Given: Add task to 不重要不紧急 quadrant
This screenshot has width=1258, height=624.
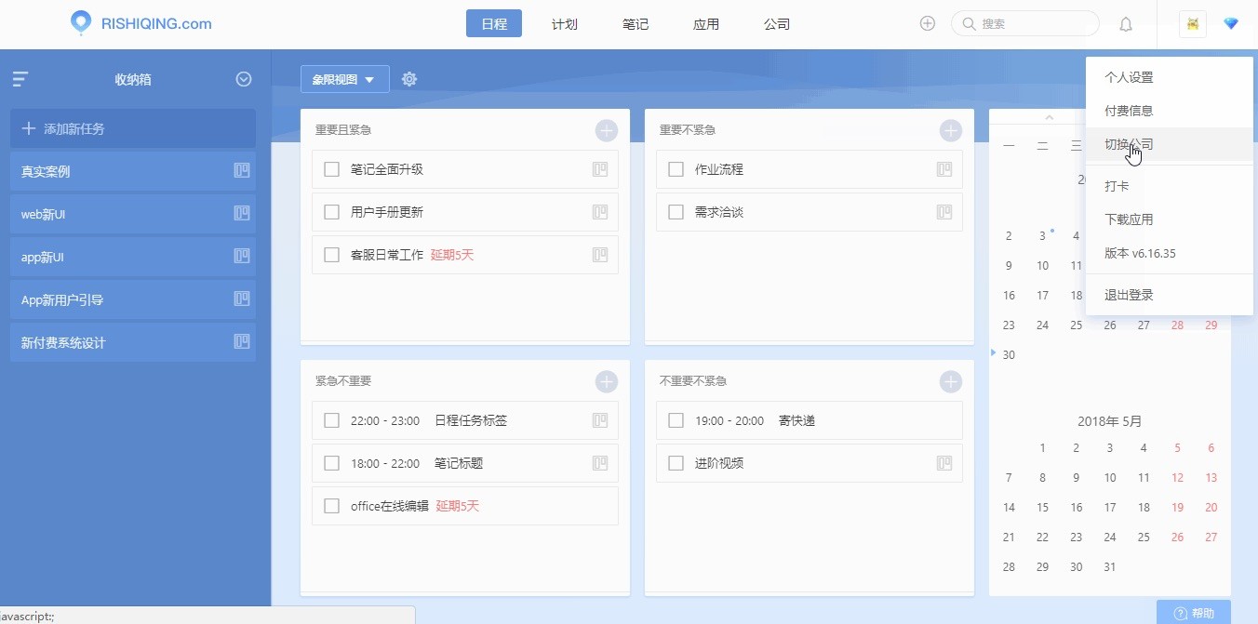Looking at the screenshot, I should click(950, 381).
